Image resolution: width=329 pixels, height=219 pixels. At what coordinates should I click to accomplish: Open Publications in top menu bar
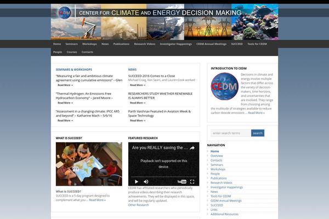(x=121, y=44)
